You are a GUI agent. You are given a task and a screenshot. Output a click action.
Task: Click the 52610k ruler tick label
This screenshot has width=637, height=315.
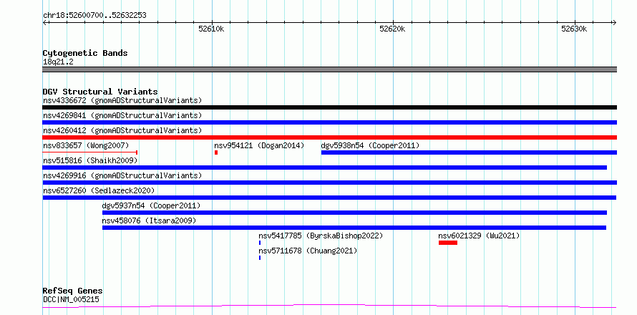pos(211,29)
